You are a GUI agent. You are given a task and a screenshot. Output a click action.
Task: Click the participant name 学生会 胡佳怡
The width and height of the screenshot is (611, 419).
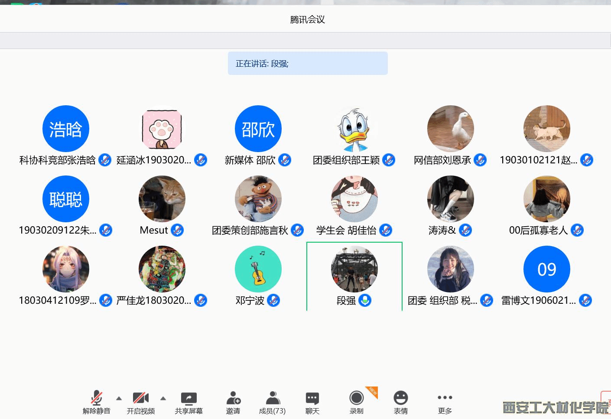point(346,231)
